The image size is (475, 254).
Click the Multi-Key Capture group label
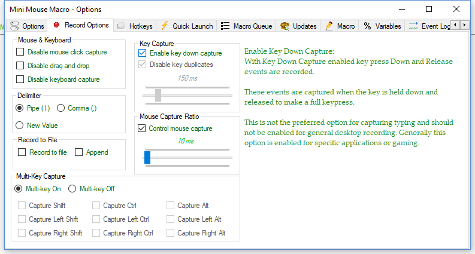pos(41,176)
